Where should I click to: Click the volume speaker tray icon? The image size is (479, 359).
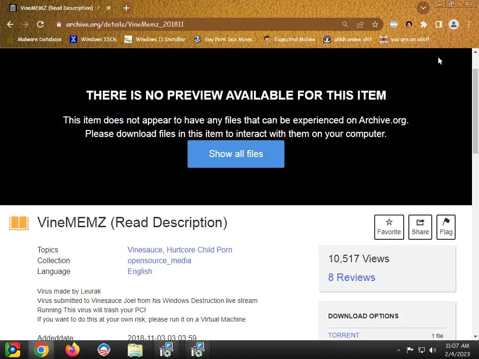433,350
